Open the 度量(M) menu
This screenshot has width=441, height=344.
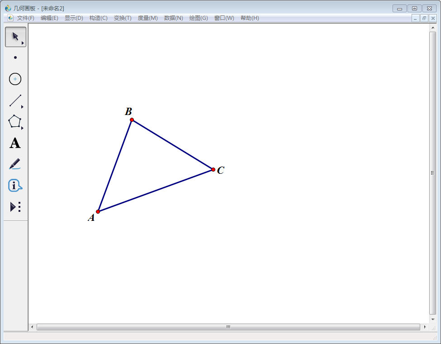point(147,18)
